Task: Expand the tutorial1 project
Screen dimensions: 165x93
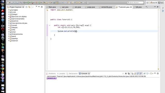Action: coord(9,41)
